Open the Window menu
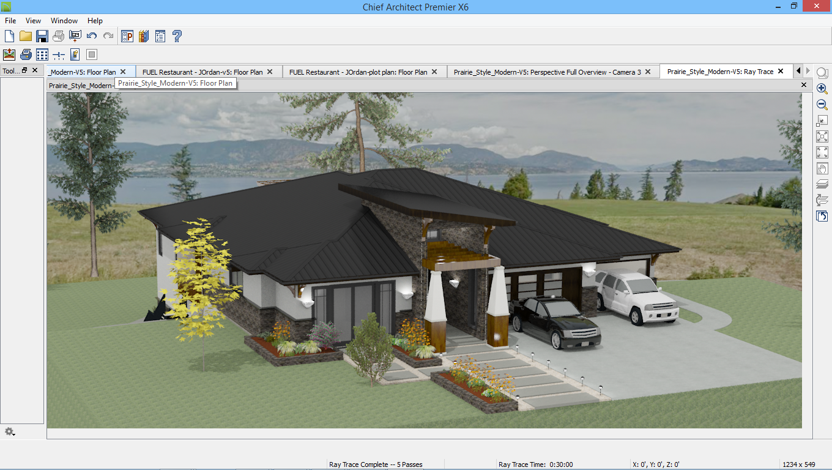 64,21
